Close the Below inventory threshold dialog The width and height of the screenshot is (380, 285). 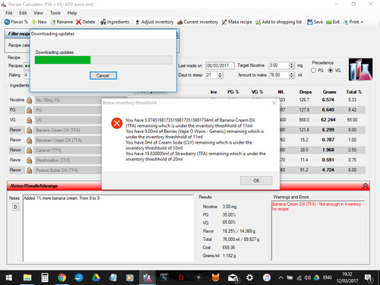click(x=274, y=103)
